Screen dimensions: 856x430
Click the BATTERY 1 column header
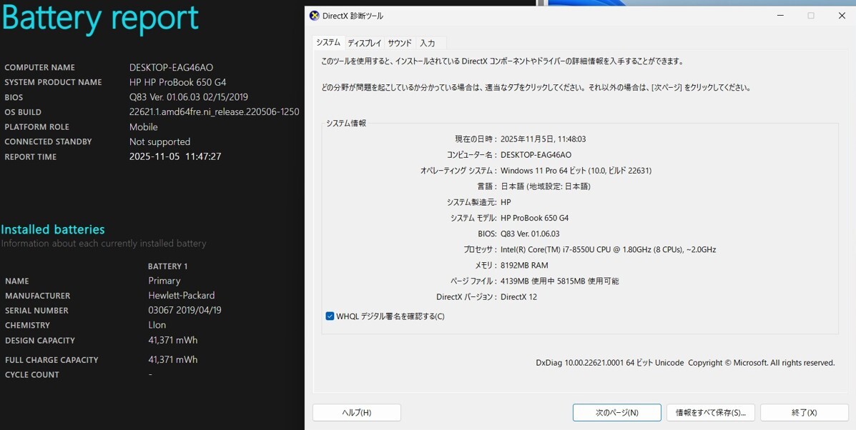[x=167, y=266]
